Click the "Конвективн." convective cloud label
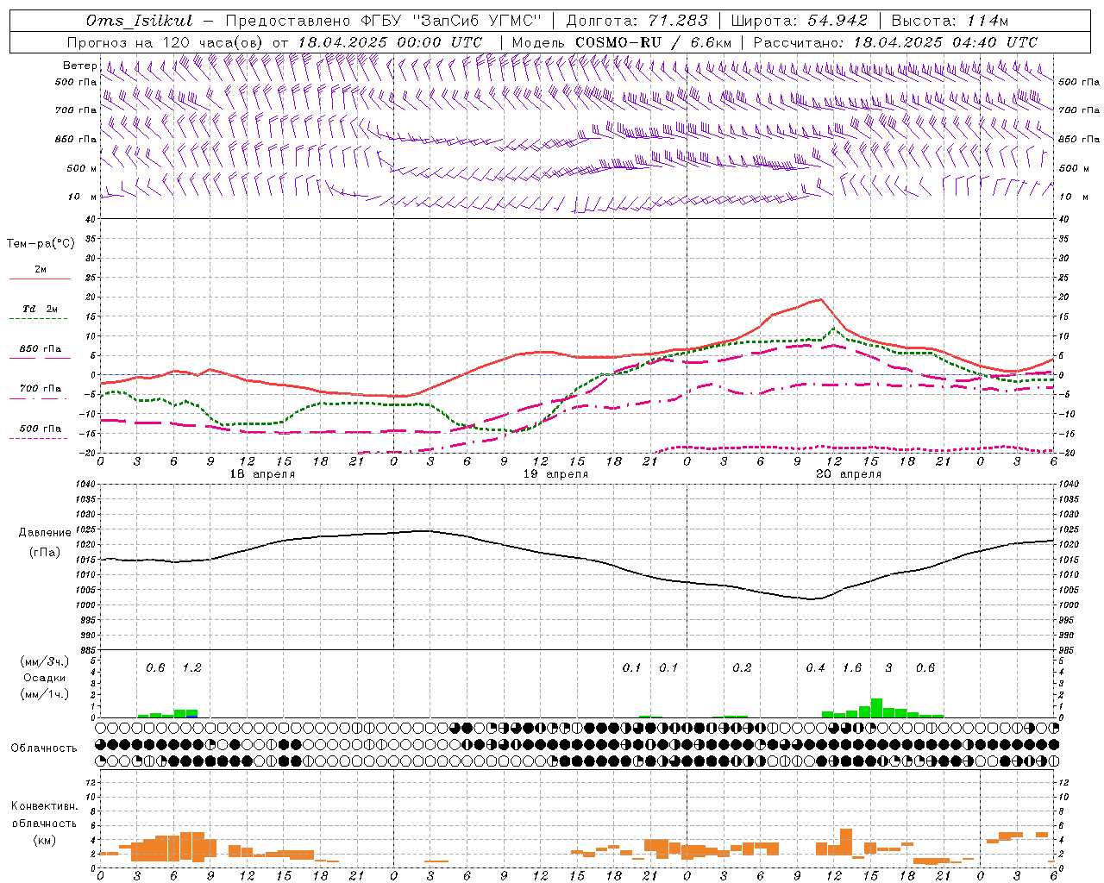 (44, 806)
